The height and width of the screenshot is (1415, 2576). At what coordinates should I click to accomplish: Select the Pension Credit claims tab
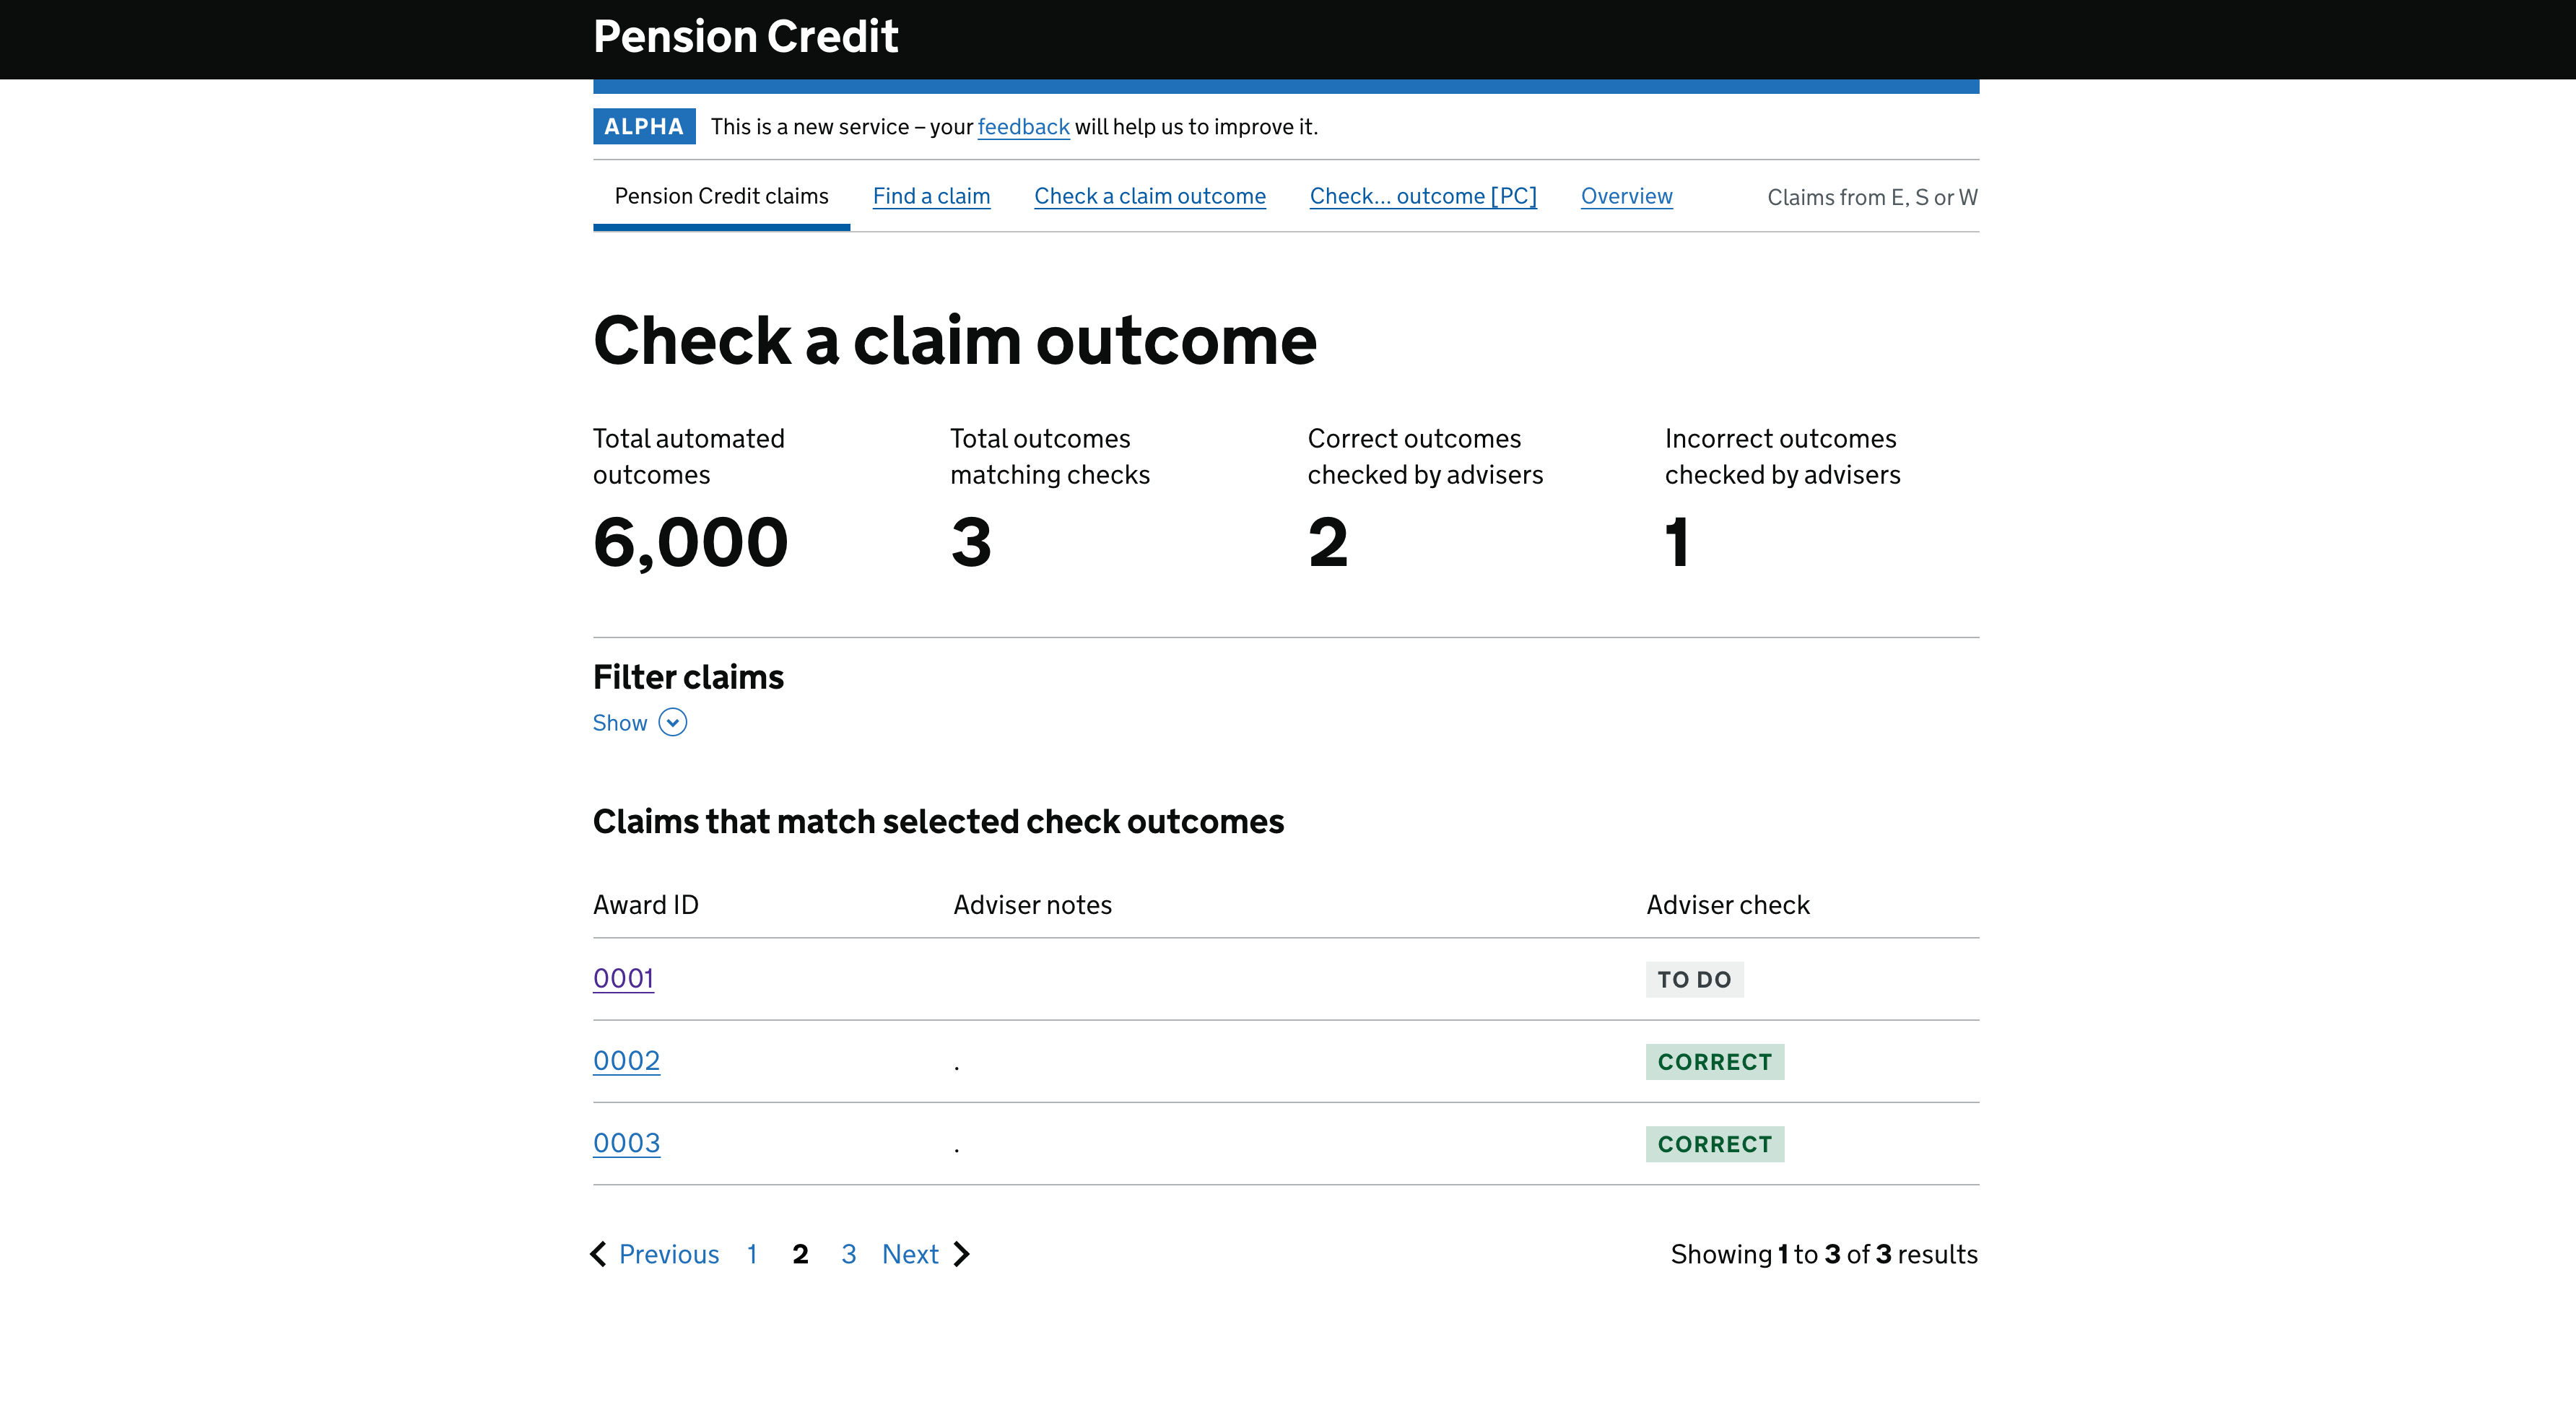click(x=721, y=196)
